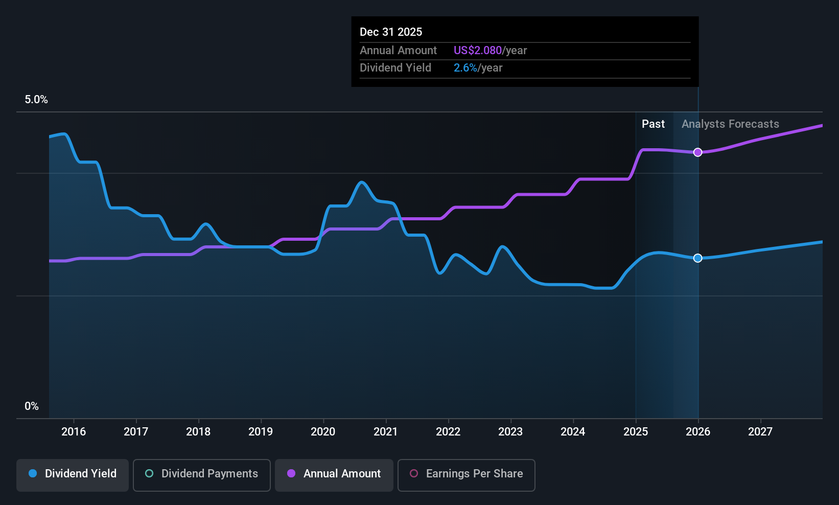Click the teal Dividend Payments circle icon
The height and width of the screenshot is (505, 839).
[149, 473]
